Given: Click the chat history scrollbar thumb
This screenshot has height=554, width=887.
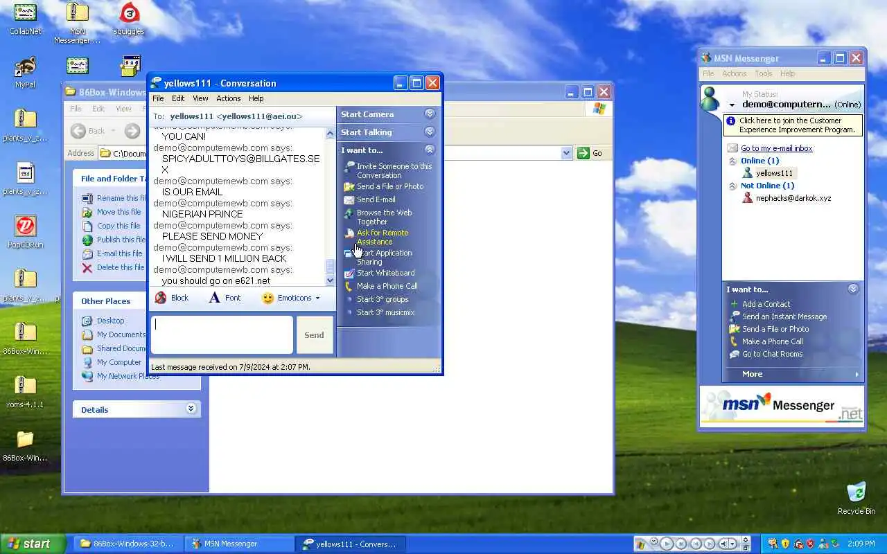Looking at the screenshot, I should pyautogui.click(x=331, y=267).
